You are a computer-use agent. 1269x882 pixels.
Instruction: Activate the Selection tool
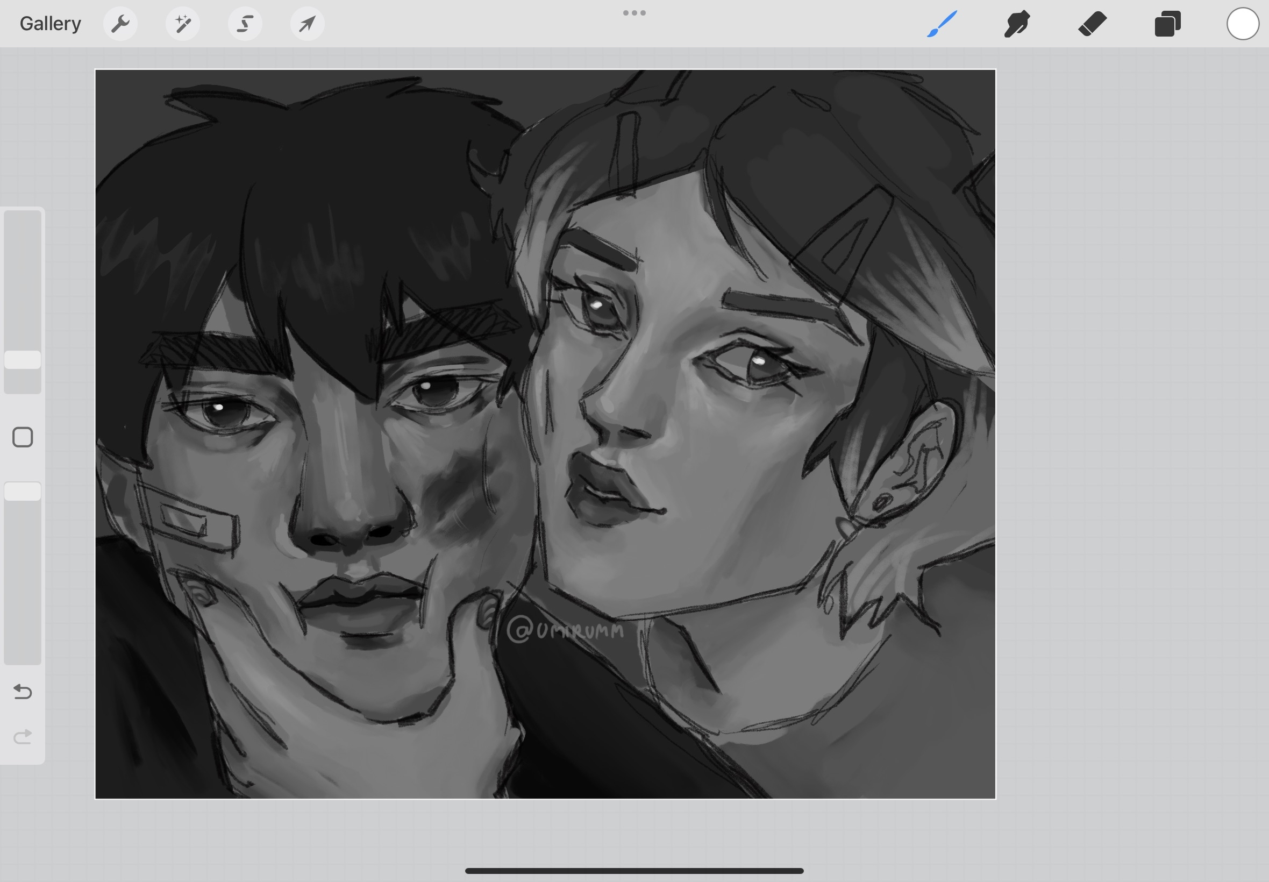pyautogui.click(x=245, y=24)
